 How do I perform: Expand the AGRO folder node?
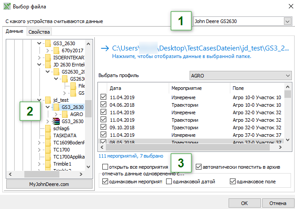[x=56, y=114]
